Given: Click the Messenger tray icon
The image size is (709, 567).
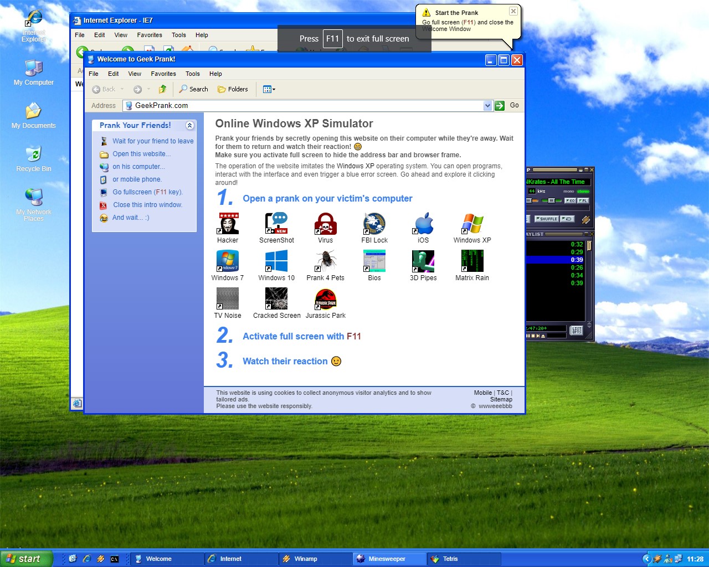Looking at the screenshot, I should click(x=667, y=559).
